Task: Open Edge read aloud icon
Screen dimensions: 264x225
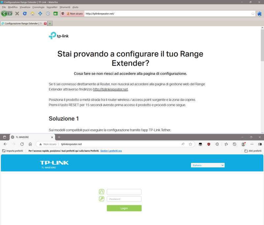Action: 183,144
